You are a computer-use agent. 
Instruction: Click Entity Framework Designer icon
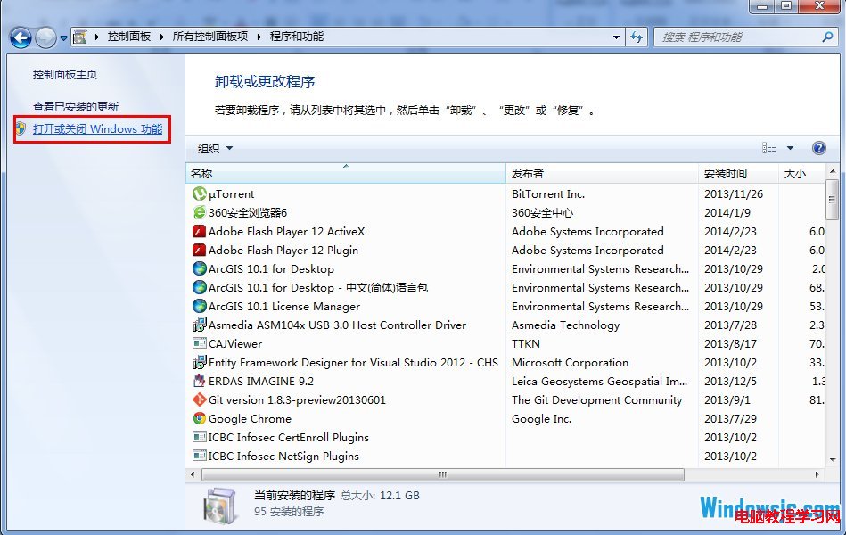click(x=199, y=362)
